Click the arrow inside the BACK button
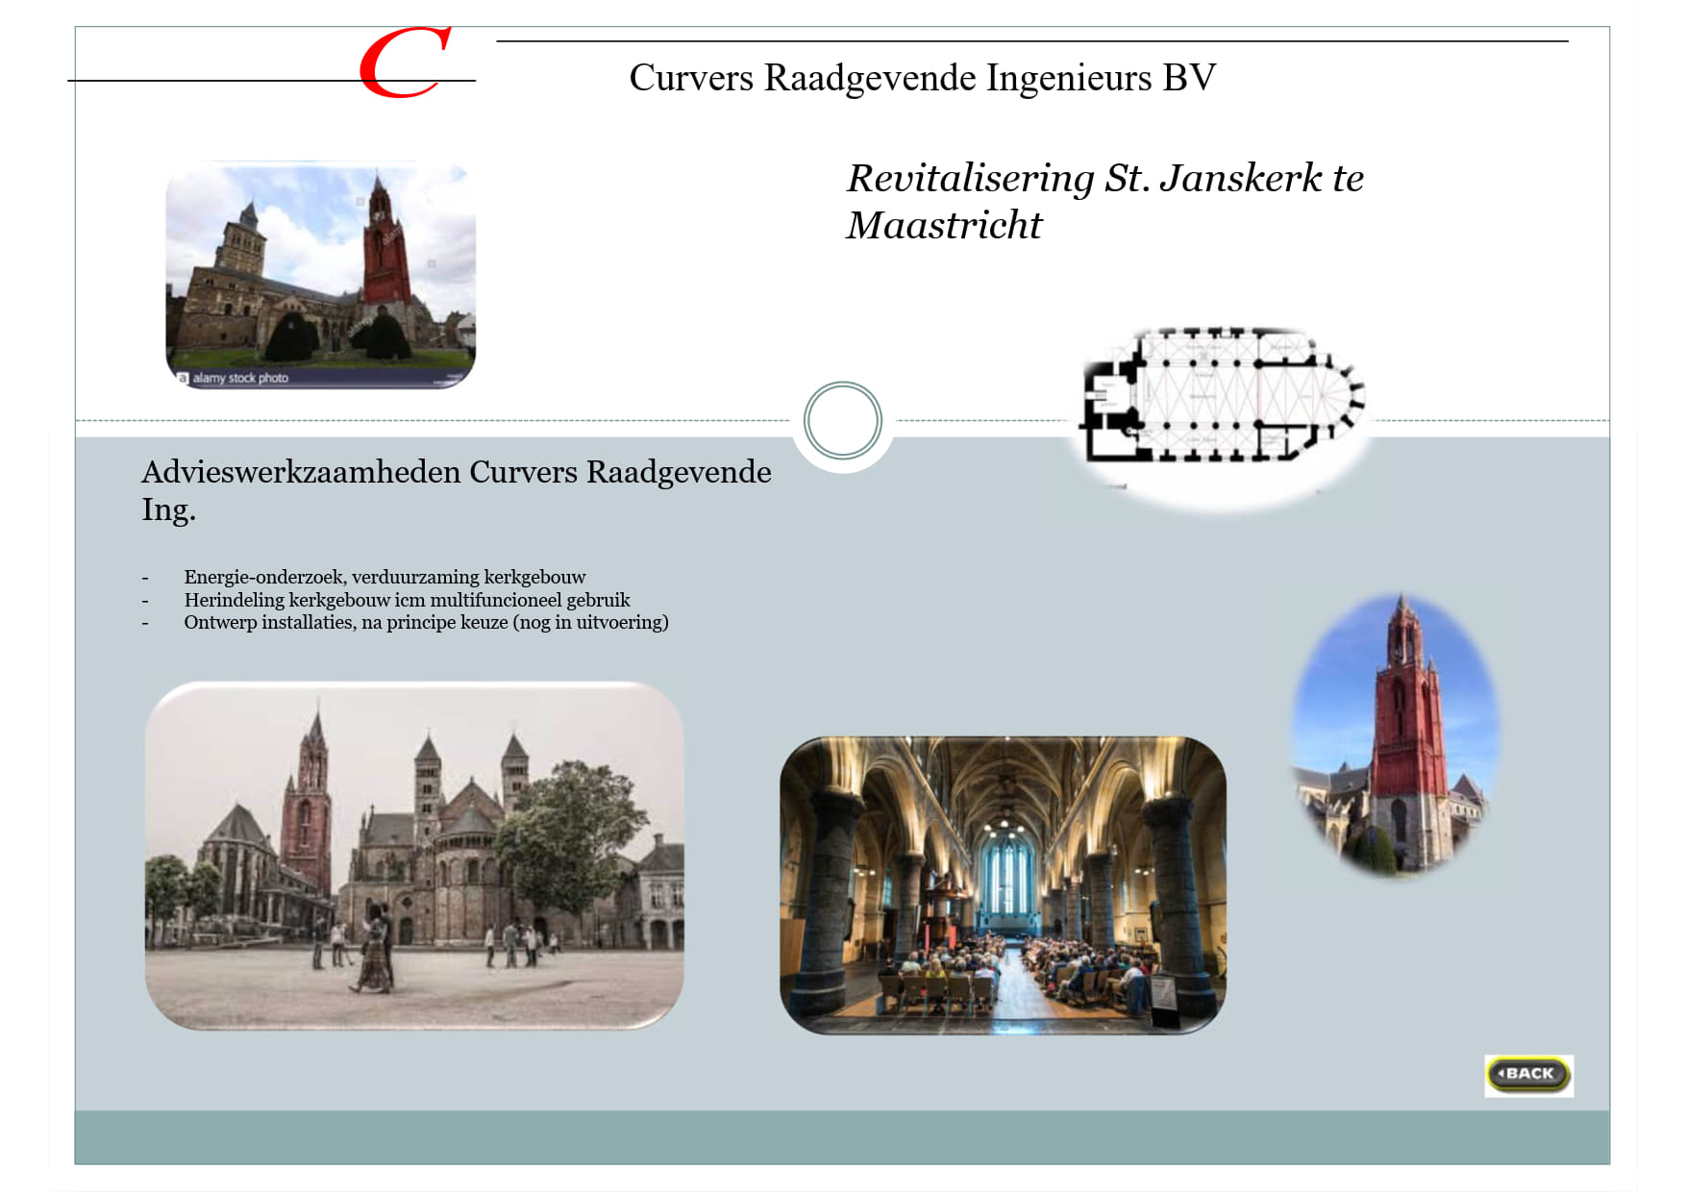This screenshot has width=1686, height=1192. [x=1500, y=1073]
